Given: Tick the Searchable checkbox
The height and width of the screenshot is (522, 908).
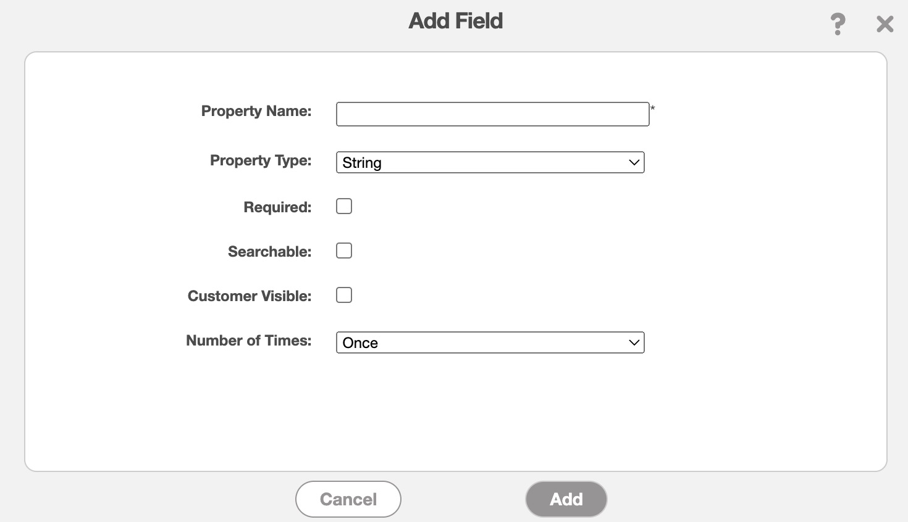Looking at the screenshot, I should click(344, 251).
